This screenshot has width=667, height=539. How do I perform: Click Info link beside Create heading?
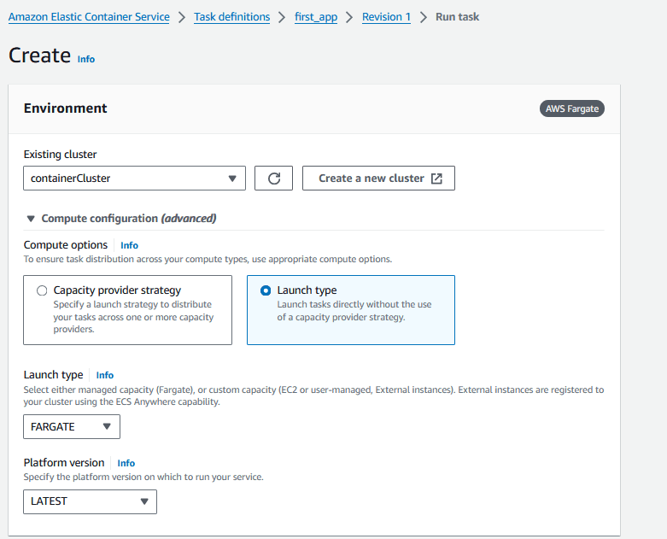(86, 59)
